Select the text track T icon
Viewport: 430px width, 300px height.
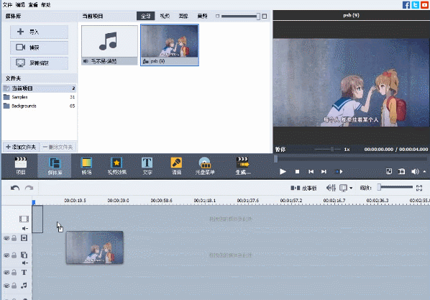point(24,272)
